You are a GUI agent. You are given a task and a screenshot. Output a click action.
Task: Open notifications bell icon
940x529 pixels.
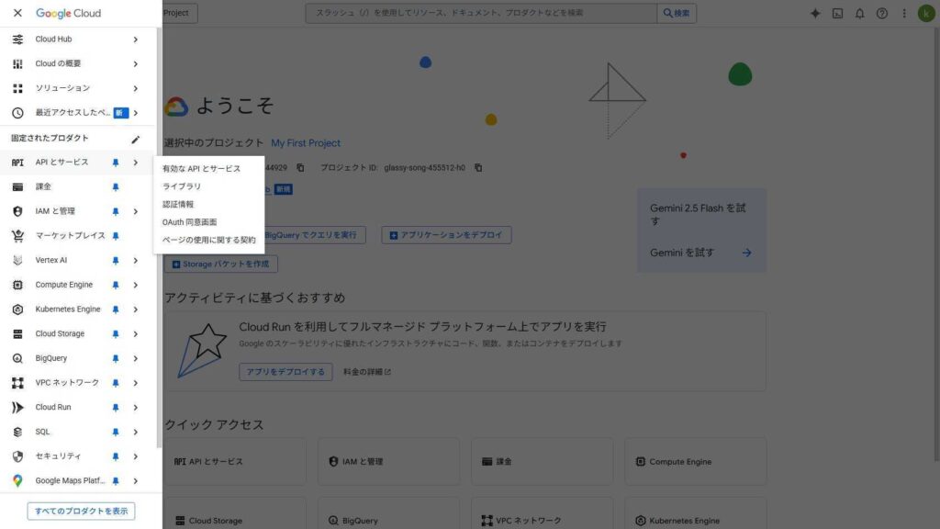(859, 13)
